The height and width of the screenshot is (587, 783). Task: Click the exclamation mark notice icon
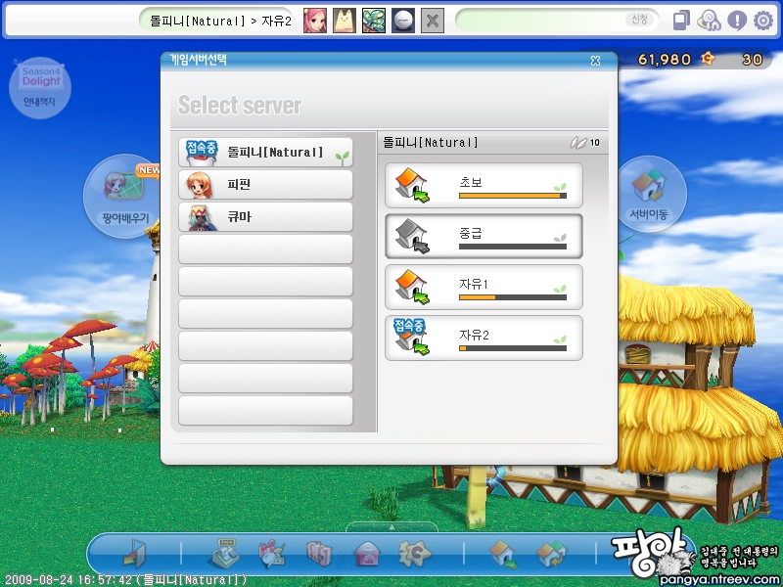pos(737,21)
